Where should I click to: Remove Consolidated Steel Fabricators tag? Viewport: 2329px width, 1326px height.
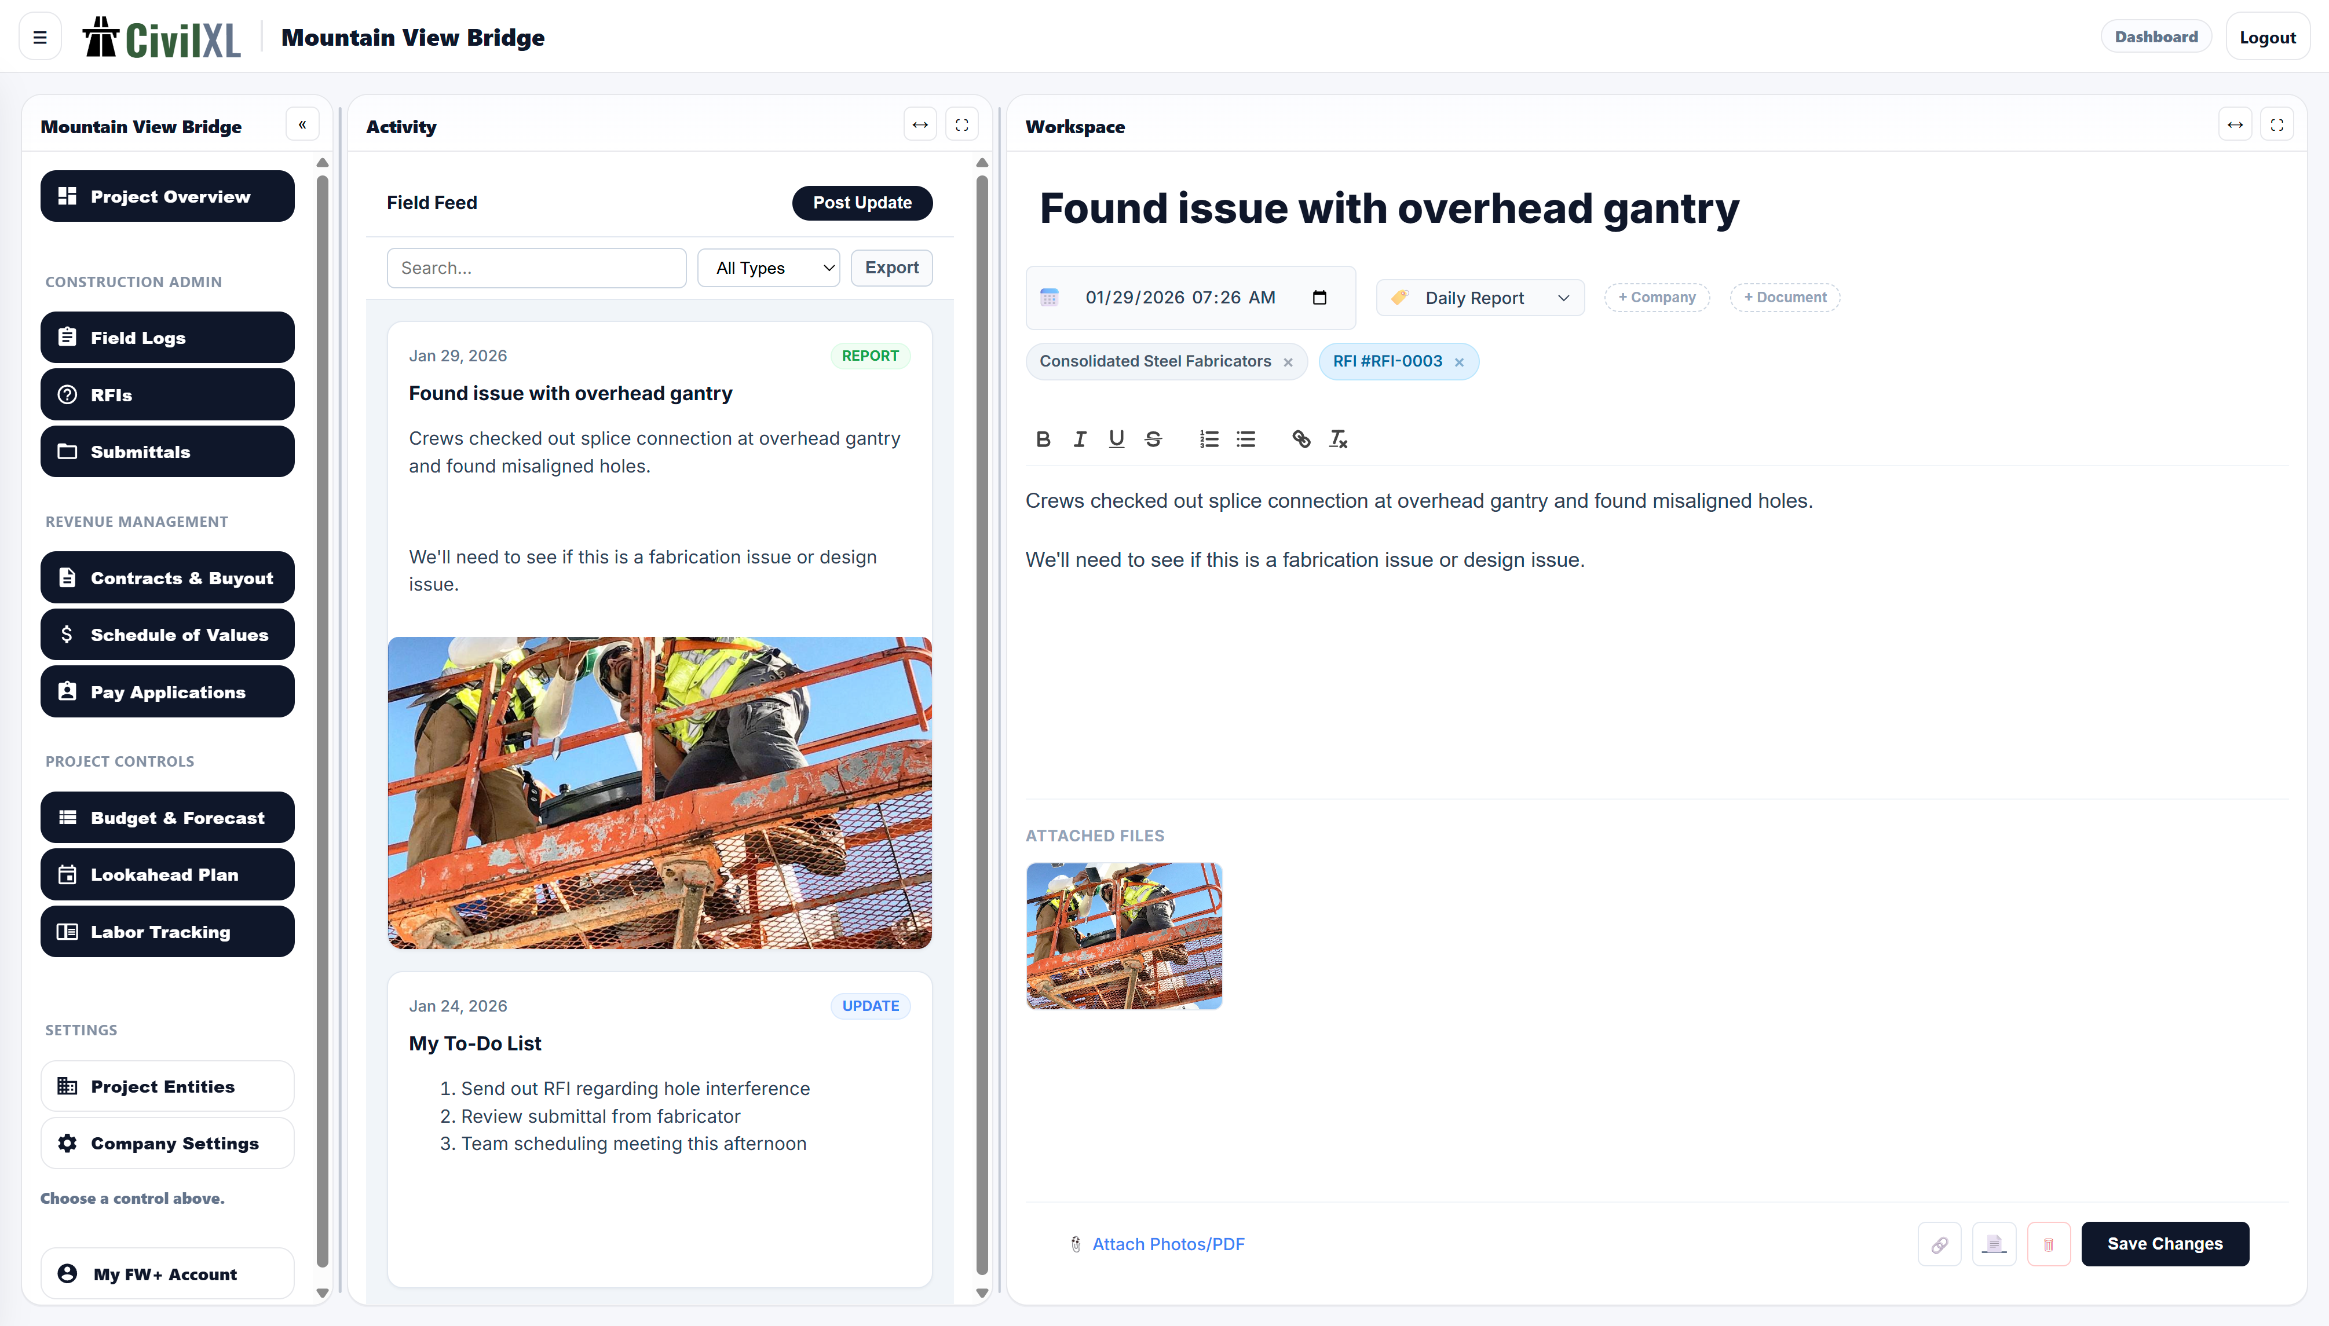tap(1288, 362)
